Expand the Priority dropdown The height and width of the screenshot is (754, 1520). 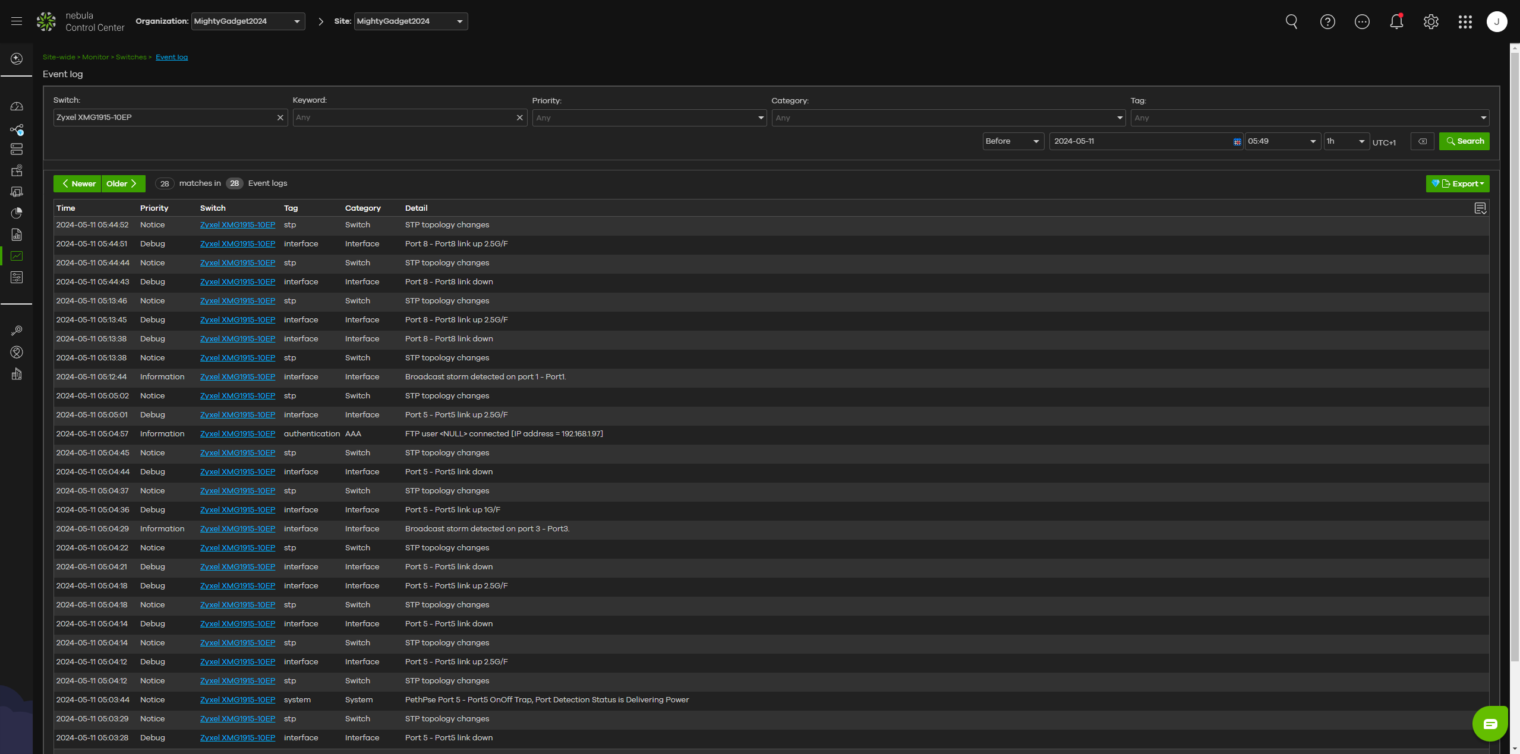649,118
